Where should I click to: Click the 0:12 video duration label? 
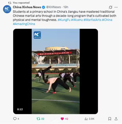(x=20, y=109)
